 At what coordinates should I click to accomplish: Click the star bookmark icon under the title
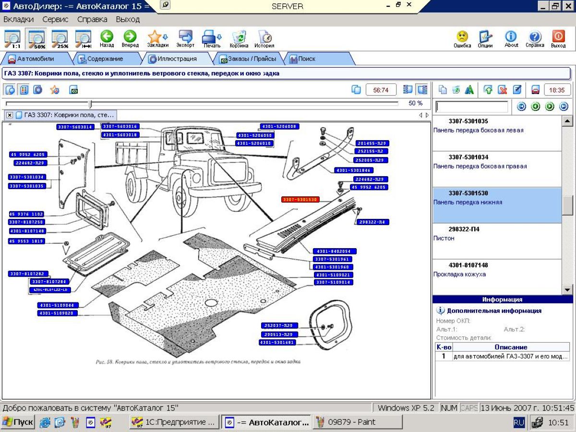(55, 90)
